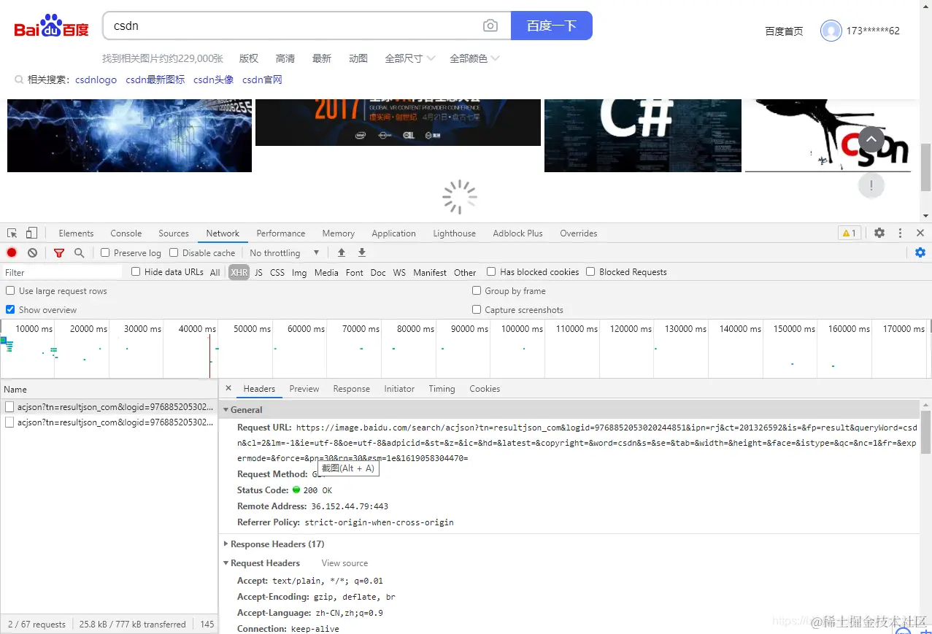The height and width of the screenshot is (634, 932).
Task: Open the Sources panel
Action: (174, 233)
